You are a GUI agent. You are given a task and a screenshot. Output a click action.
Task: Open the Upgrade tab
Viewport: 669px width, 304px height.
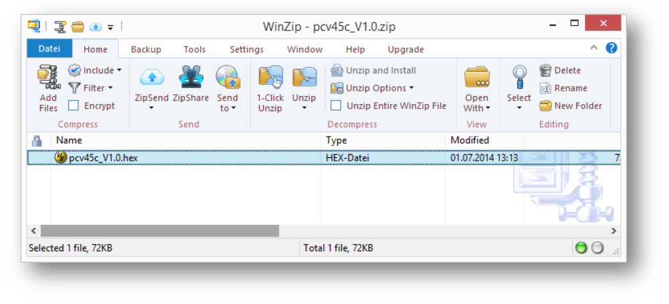tap(406, 49)
